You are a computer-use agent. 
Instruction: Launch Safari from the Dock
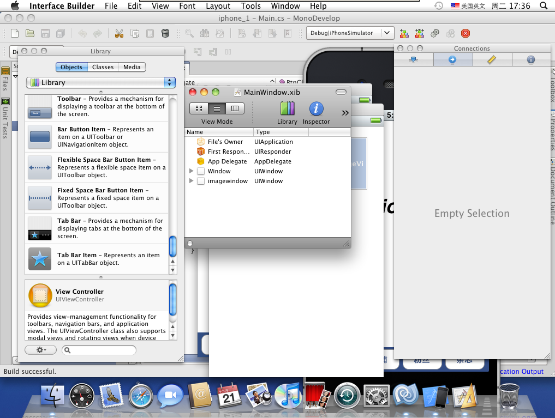[140, 396]
